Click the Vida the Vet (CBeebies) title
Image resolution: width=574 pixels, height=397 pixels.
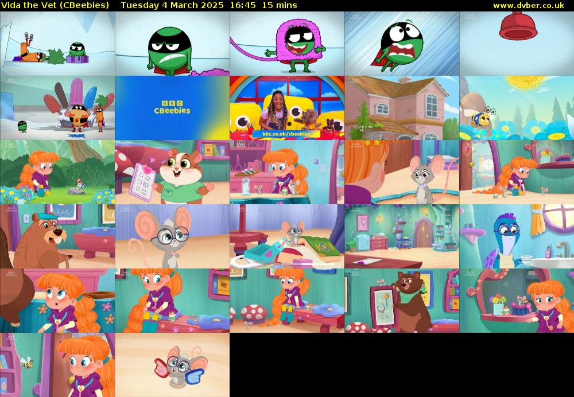(x=55, y=5)
